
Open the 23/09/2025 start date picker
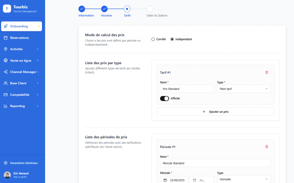pos(174,180)
